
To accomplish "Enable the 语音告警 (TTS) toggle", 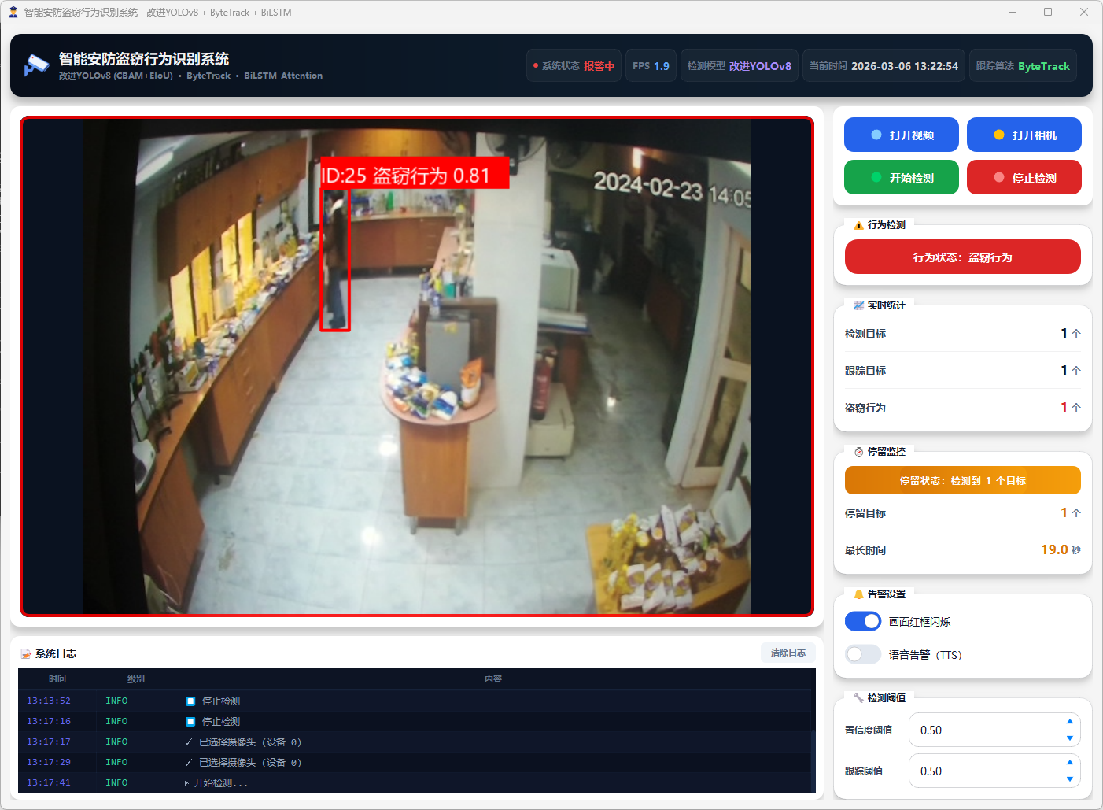I will click(862, 654).
